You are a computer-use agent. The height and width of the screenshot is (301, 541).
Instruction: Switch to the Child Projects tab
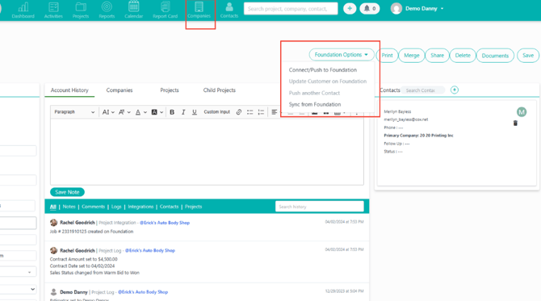pyautogui.click(x=219, y=90)
